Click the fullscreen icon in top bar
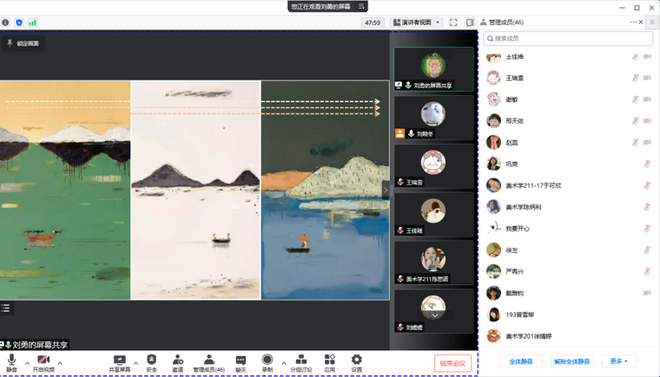The image size is (660, 377). point(453,23)
